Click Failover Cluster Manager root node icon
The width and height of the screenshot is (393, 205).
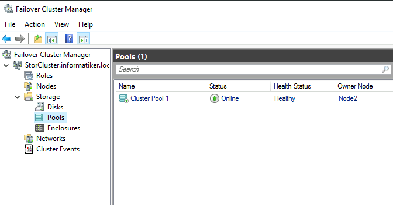click(6, 54)
